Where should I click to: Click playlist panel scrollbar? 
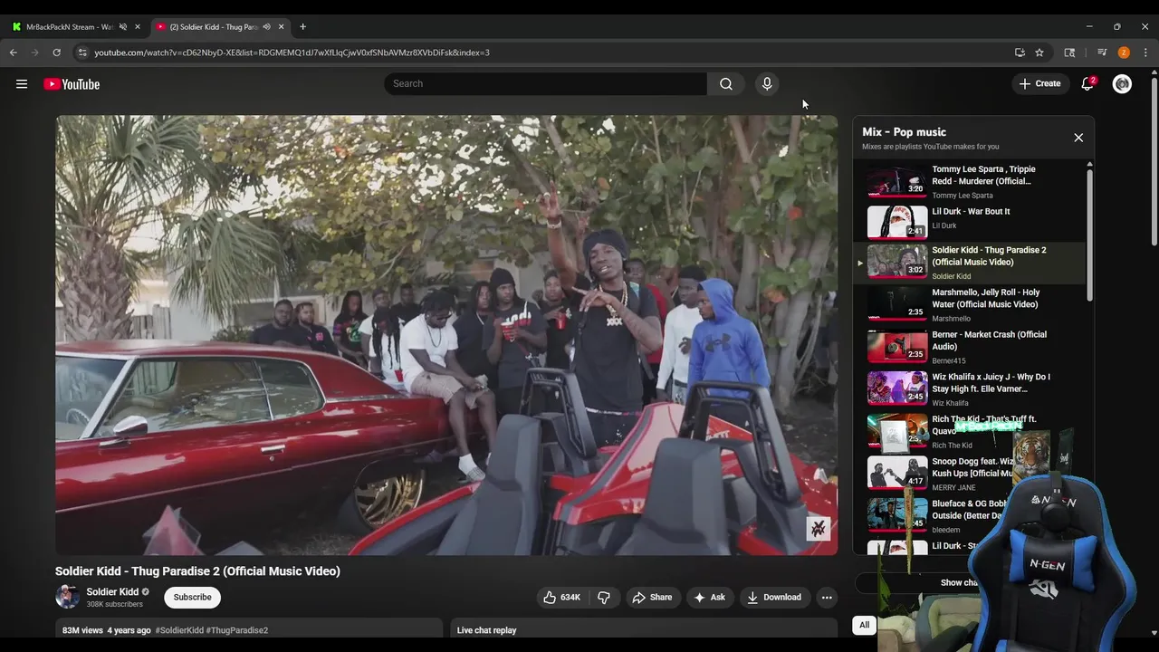click(x=1089, y=234)
